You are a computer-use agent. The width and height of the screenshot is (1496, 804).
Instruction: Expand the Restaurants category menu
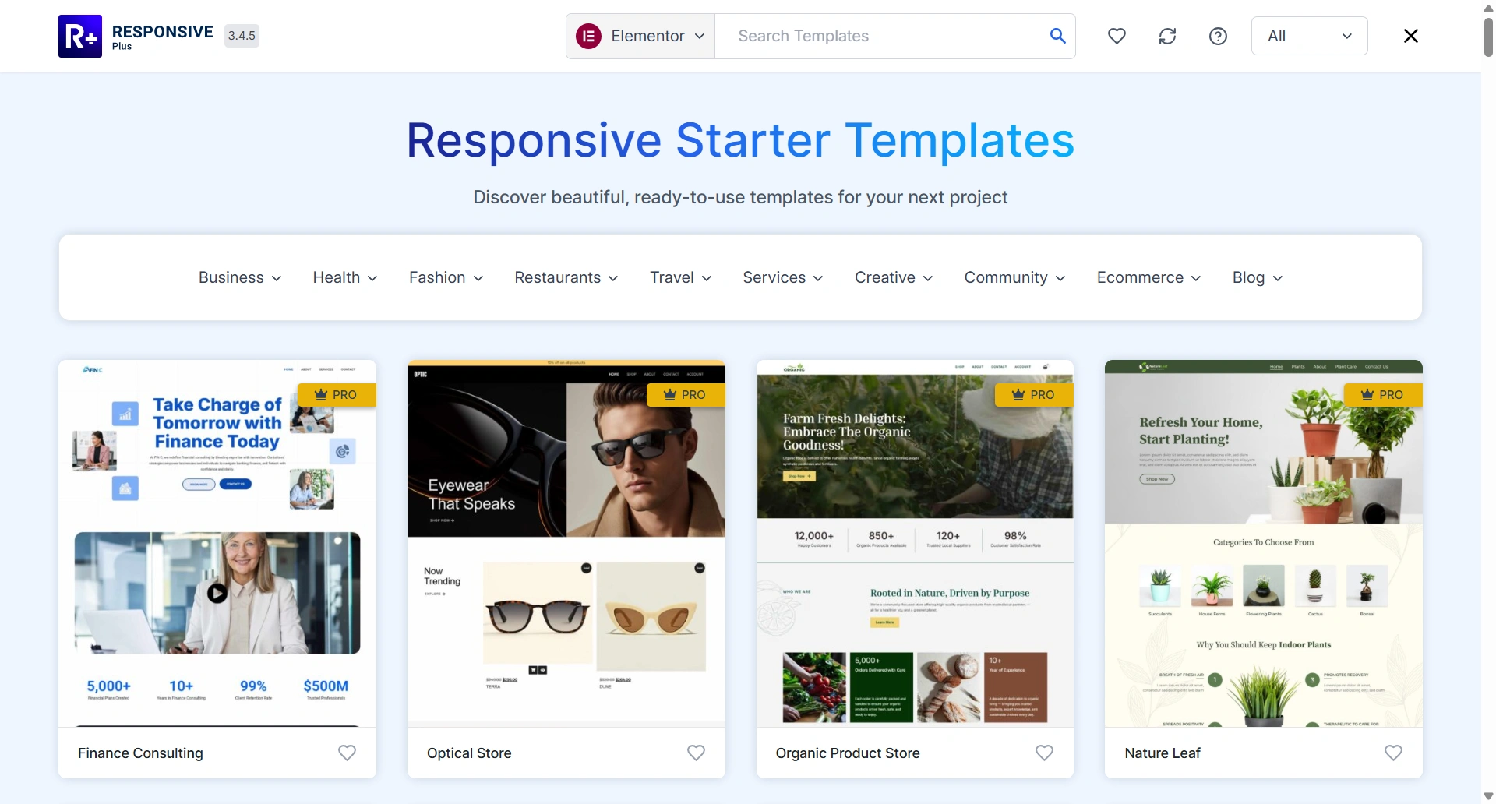[566, 277]
